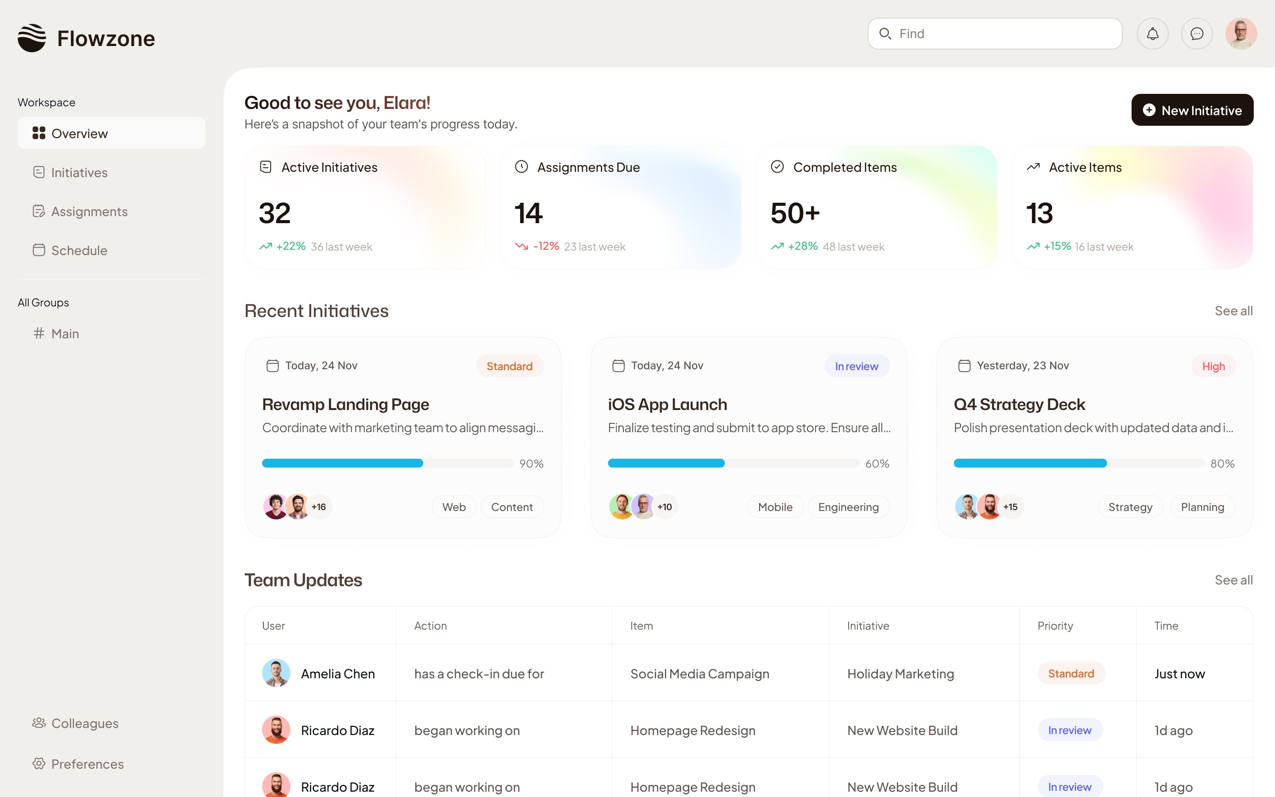This screenshot has width=1275, height=797.
Task: Click Revamp Landing Page progress bar
Action: (x=387, y=463)
